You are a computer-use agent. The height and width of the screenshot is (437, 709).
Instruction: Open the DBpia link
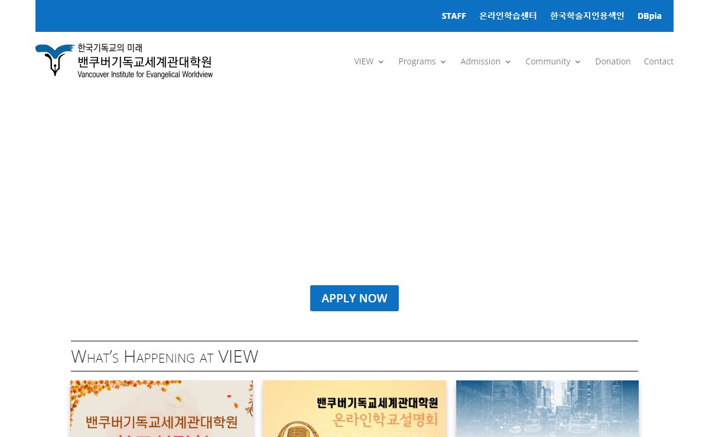pos(649,16)
